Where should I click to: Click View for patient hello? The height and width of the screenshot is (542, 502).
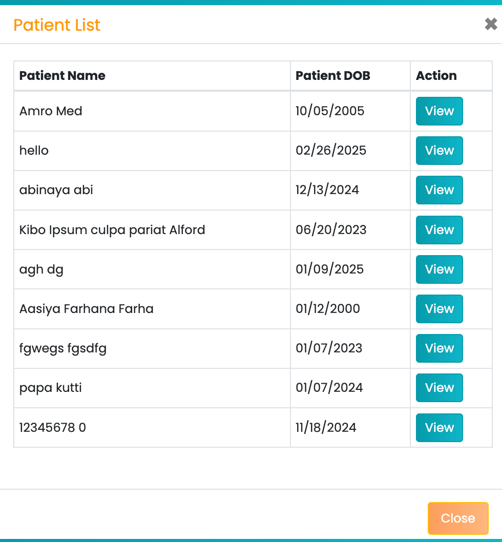pos(439,151)
